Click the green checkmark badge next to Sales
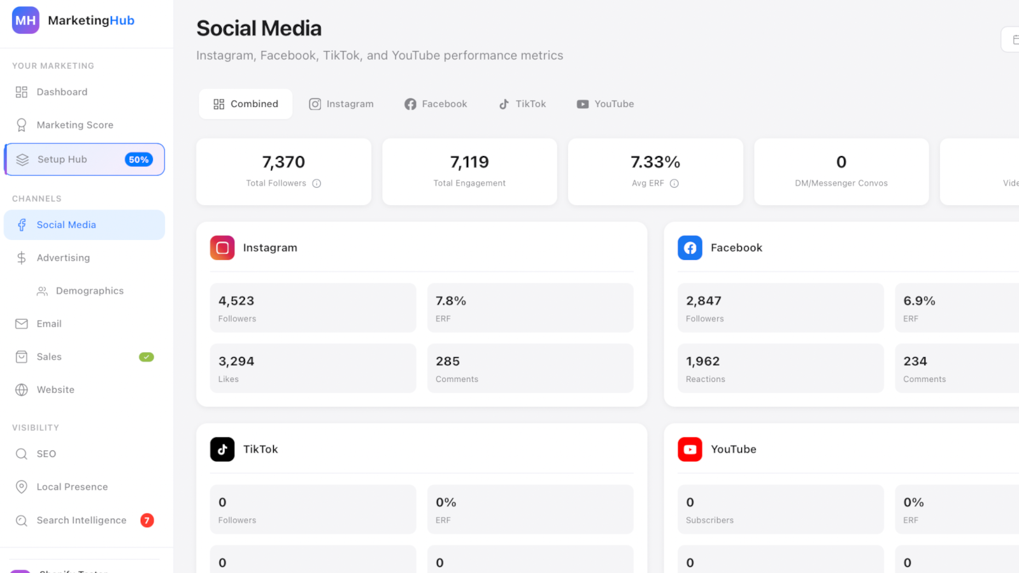Image resolution: width=1019 pixels, height=573 pixels. click(x=146, y=357)
